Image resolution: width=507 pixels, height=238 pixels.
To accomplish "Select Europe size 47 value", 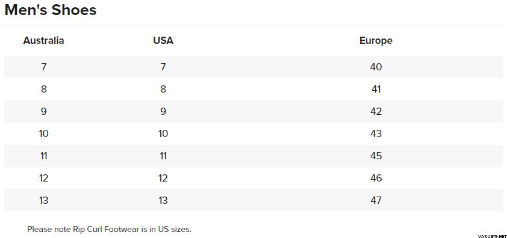I will pyautogui.click(x=376, y=201).
